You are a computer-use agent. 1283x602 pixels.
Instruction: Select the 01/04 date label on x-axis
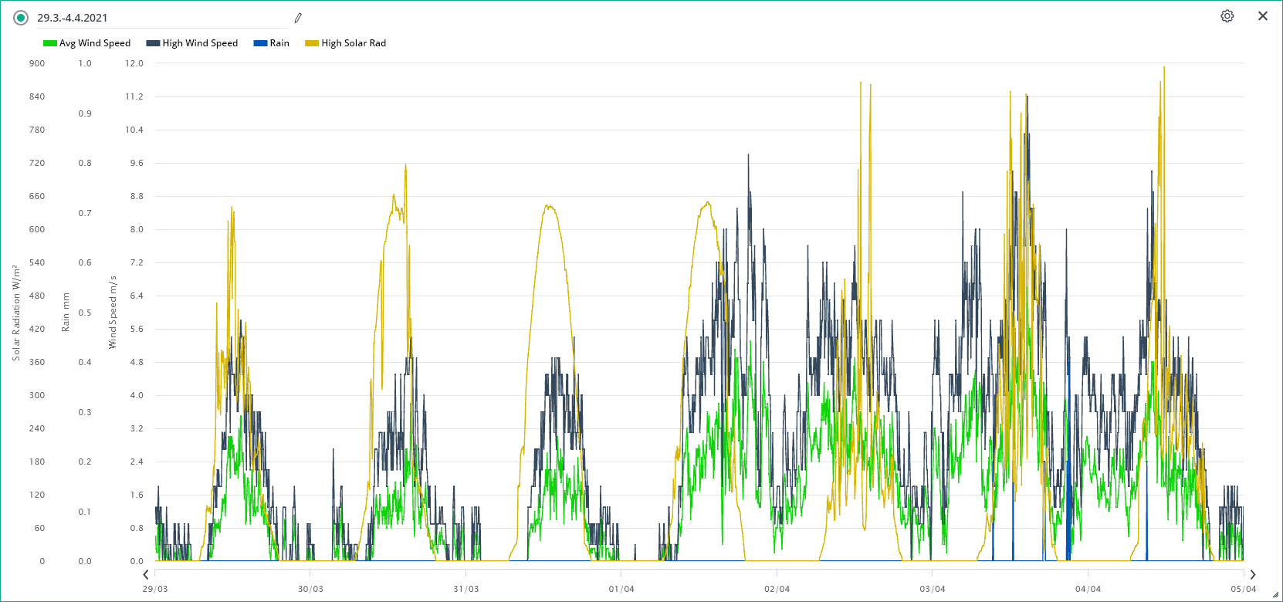pos(621,589)
